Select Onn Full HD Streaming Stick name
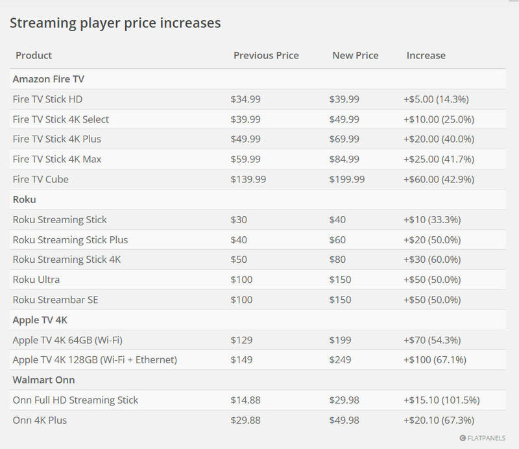The height and width of the screenshot is (449, 519). pyautogui.click(x=75, y=400)
